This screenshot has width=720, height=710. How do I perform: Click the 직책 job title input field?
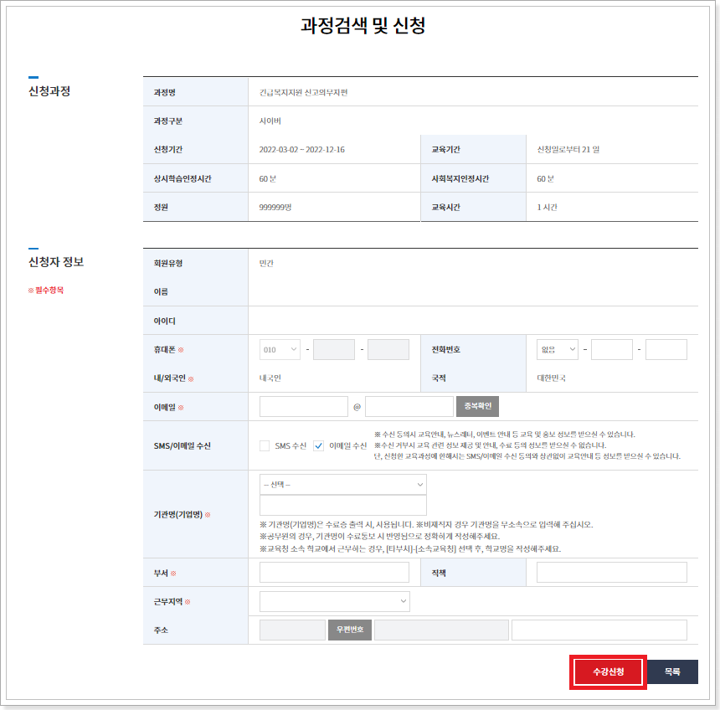[x=612, y=572]
